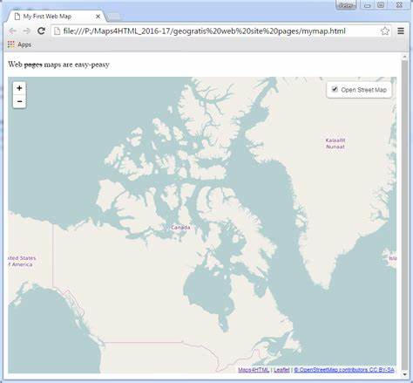Go back using the browser back arrow
Image resolution: width=413 pixels, height=383 pixels.
[x=12, y=31]
